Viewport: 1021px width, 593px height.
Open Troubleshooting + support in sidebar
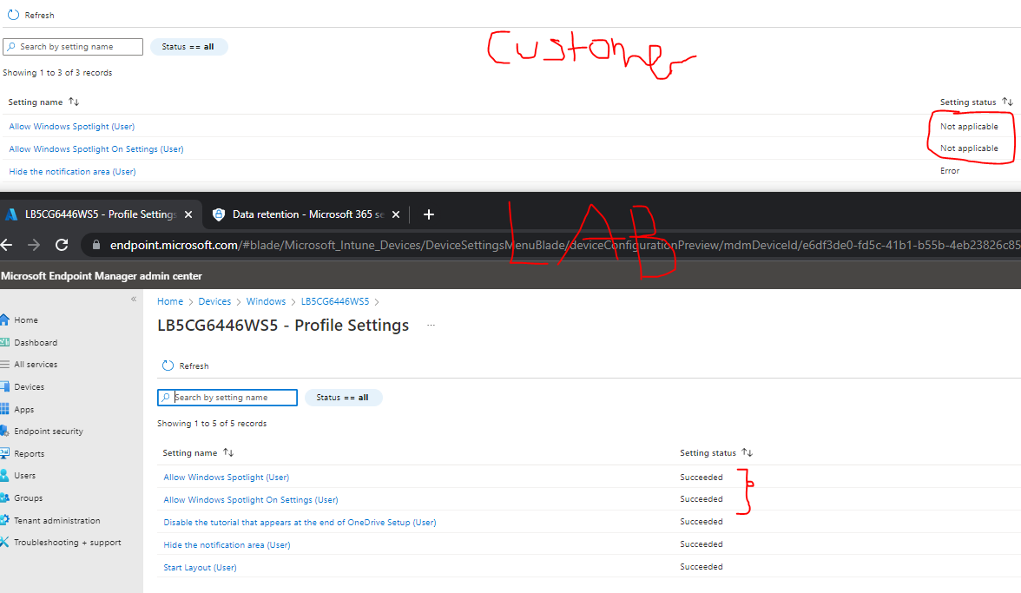[x=67, y=543]
